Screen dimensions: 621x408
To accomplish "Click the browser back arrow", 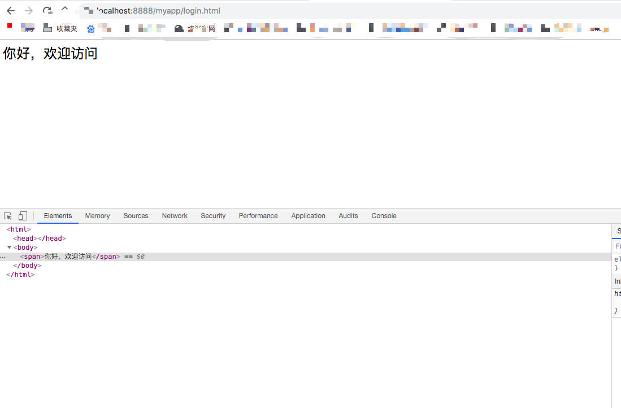I will click(11, 11).
